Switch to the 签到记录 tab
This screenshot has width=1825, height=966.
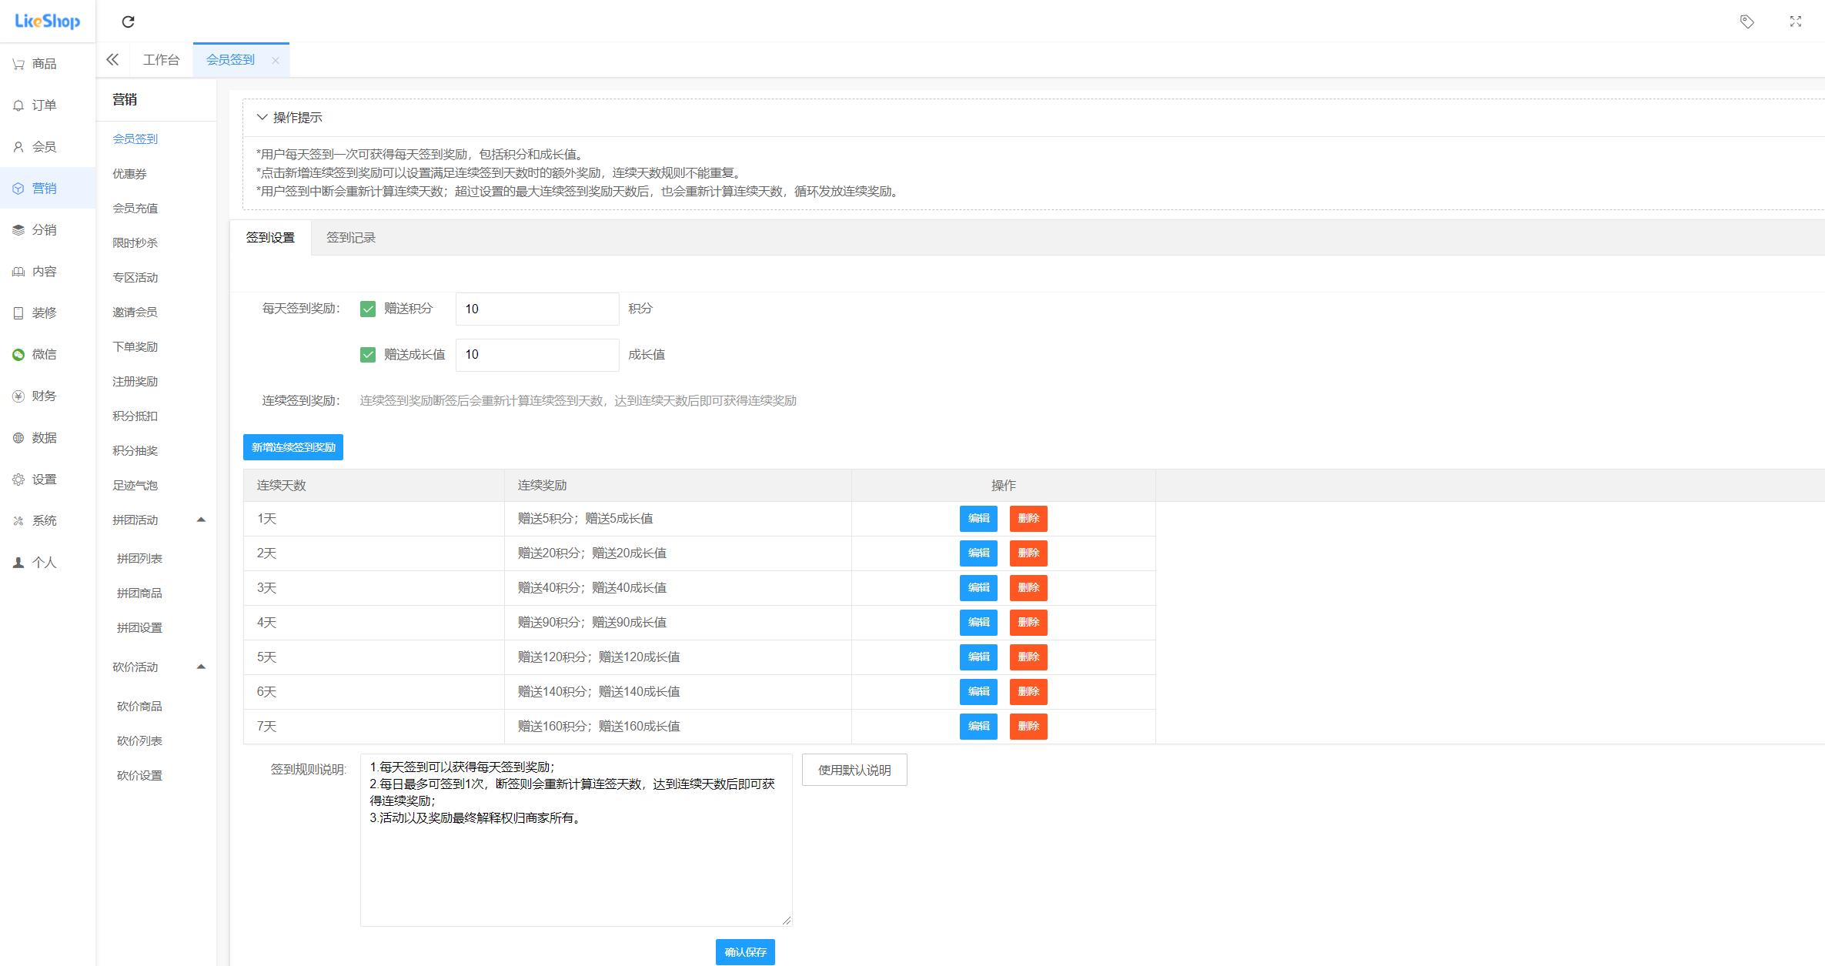[350, 237]
